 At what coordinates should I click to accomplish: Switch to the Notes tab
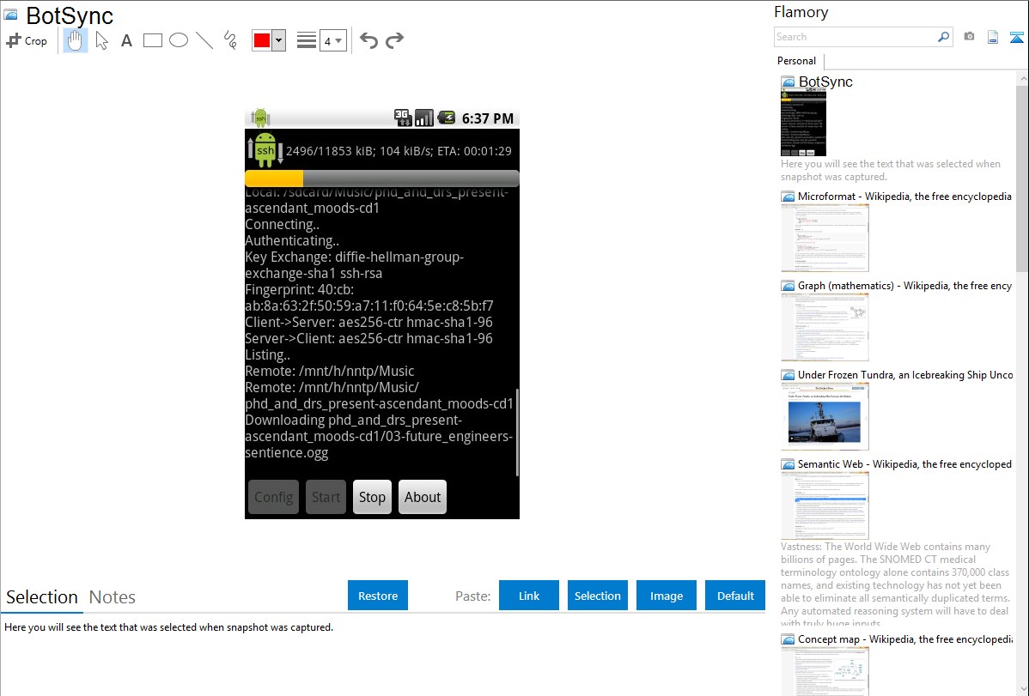[x=113, y=597]
